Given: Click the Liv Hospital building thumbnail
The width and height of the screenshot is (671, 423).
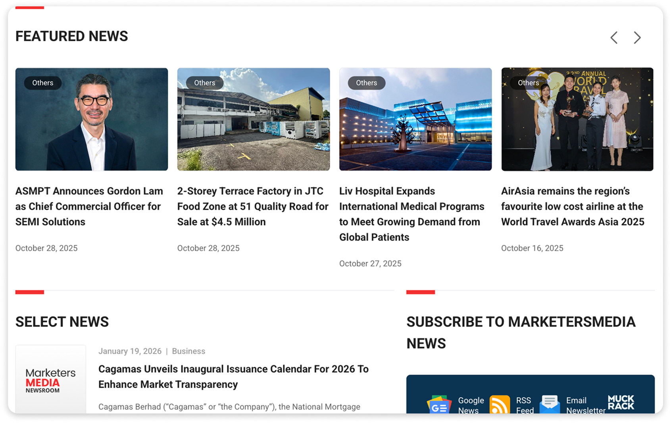Looking at the screenshot, I should click(x=415, y=118).
